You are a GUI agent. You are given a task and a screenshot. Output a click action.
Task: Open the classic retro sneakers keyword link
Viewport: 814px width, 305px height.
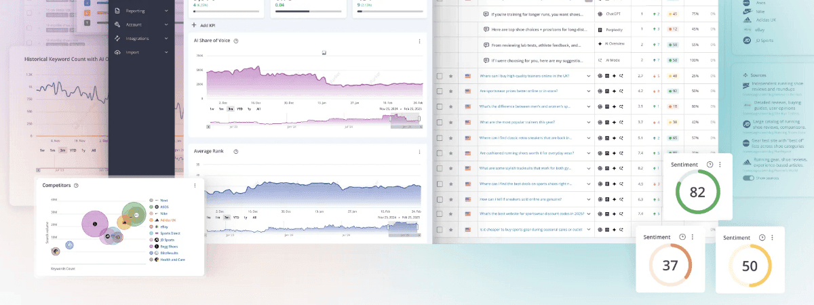(x=526, y=137)
